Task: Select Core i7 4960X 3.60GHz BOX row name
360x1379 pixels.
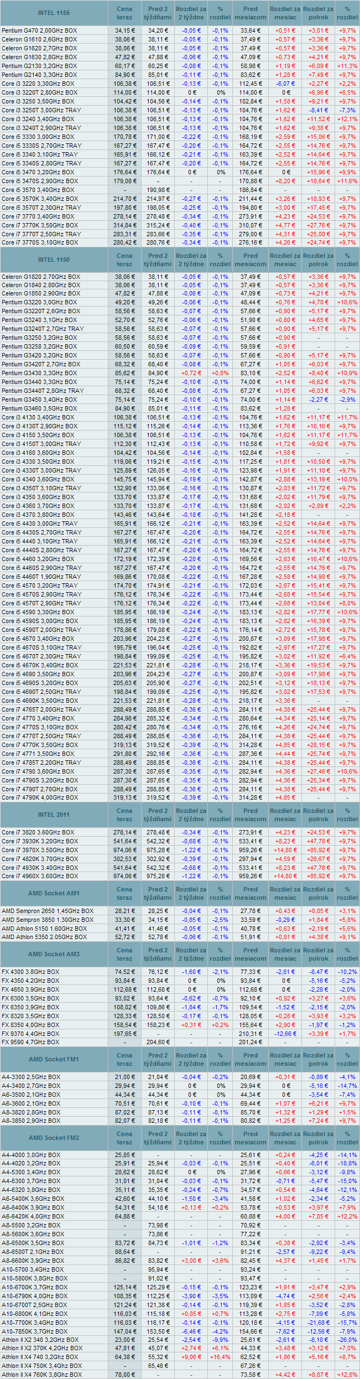Action: [40, 876]
